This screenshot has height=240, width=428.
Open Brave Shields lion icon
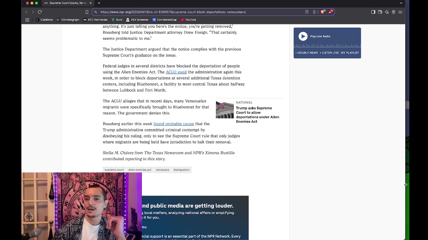click(x=323, y=12)
